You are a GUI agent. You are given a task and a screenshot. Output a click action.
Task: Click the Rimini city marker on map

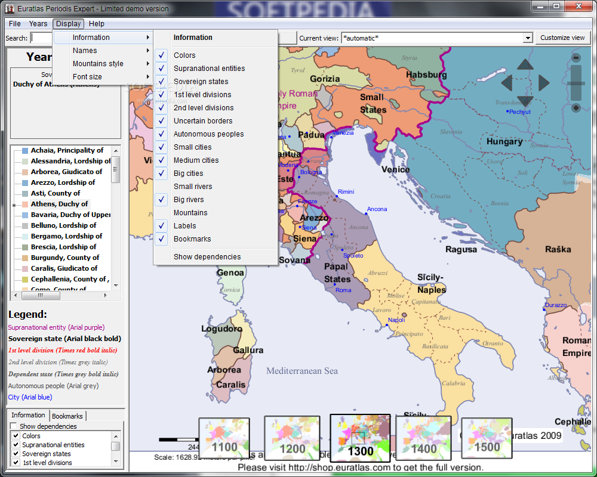click(x=337, y=196)
